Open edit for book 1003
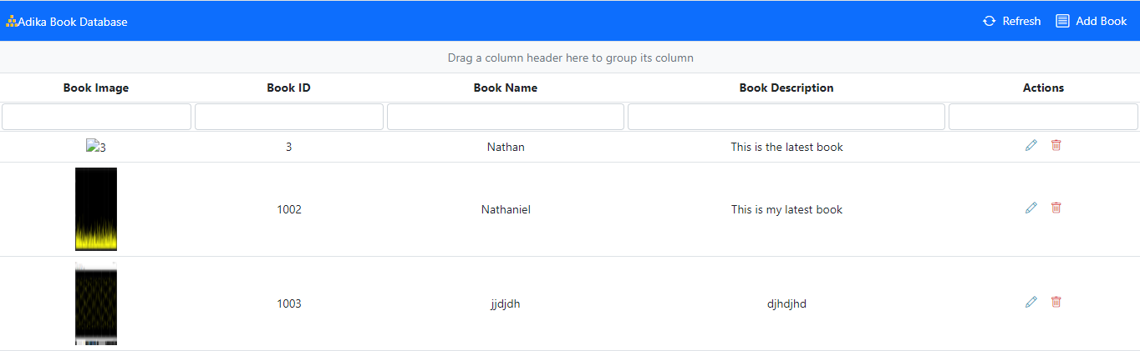Screen dimensions: 1140x351 pos(1031,302)
